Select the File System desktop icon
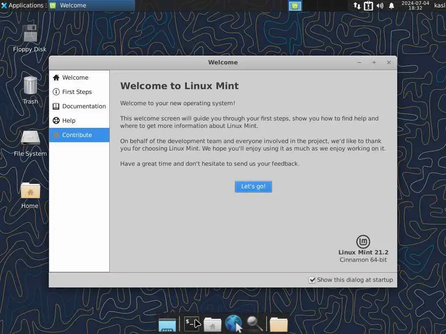This screenshot has width=446, height=334. 30,143
